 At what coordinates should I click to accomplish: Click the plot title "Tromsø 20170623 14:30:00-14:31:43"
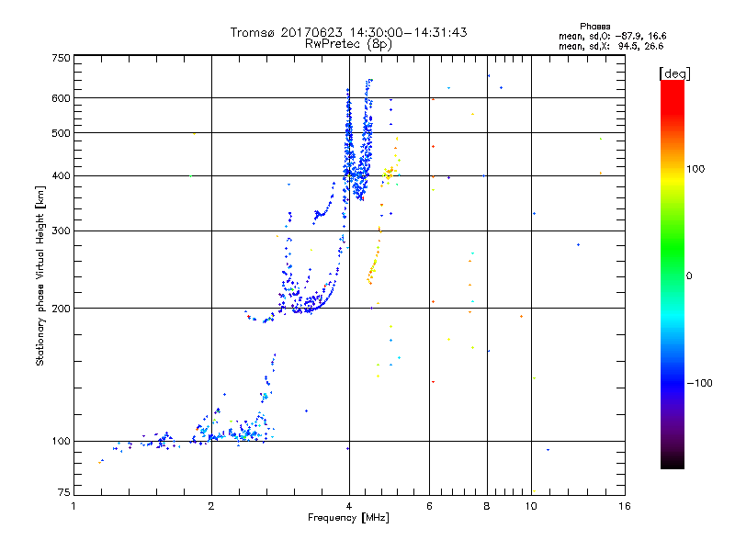(348, 32)
